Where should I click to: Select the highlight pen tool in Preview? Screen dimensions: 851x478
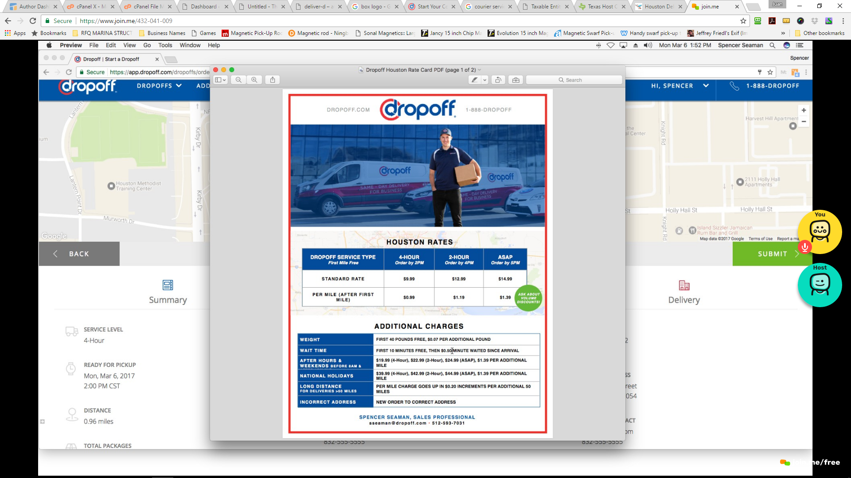(475, 80)
